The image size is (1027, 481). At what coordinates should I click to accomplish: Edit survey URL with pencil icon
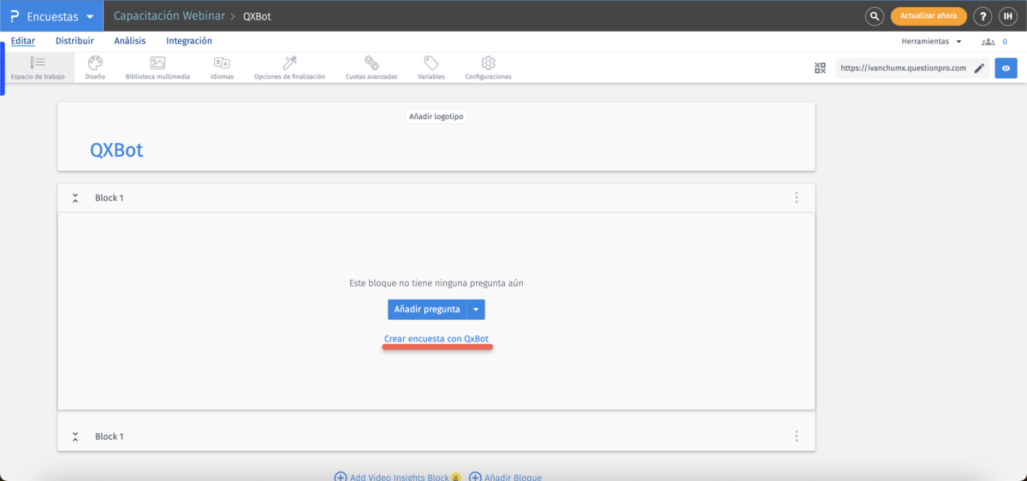[x=979, y=68]
